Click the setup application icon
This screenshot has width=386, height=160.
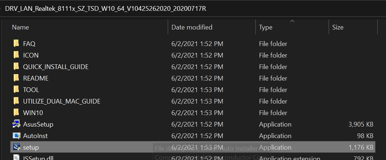pos(16,147)
